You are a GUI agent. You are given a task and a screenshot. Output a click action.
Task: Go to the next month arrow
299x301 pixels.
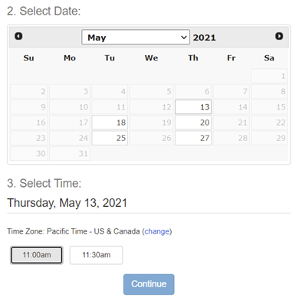click(x=279, y=36)
